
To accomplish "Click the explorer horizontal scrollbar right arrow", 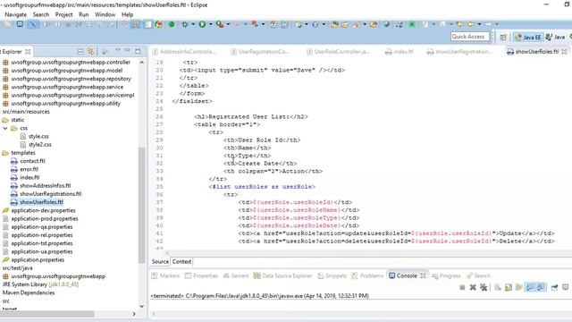I will (x=134, y=314).
